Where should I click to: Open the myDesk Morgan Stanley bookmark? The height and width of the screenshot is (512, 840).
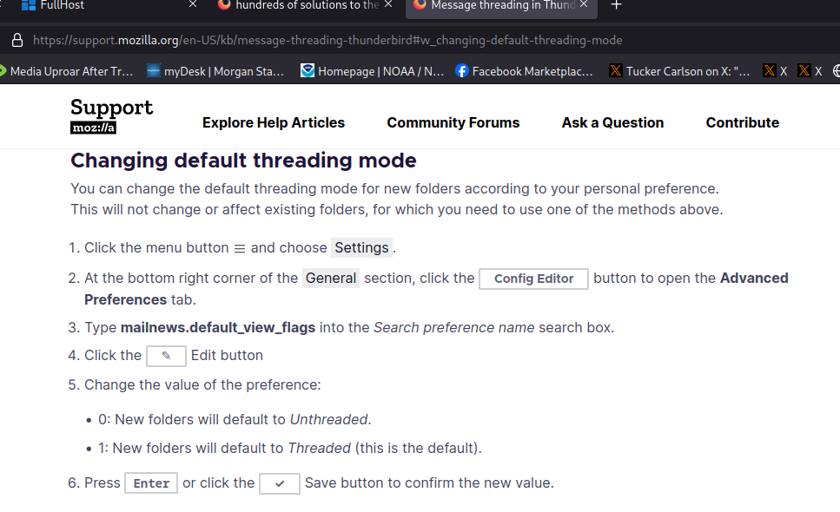click(x=215, y=71)
